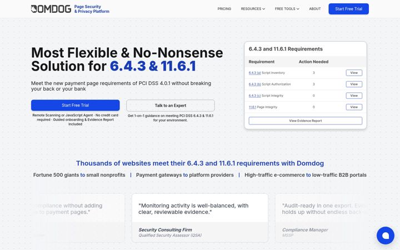The width and height of the screenshot is (400, 250).
Task: Click the Action Needed column header
Action: [x=313, y=62]
